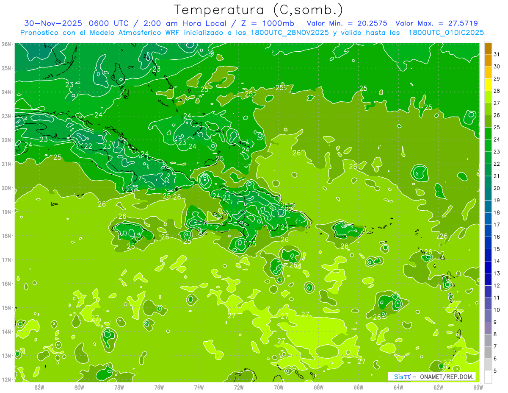
Task: Click the 13N latitude axis label
Action: tap(6, 355)
